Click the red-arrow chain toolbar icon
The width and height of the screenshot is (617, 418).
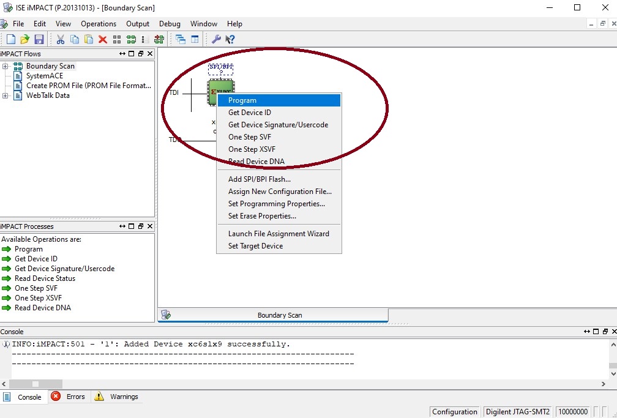tap(159, 39)
